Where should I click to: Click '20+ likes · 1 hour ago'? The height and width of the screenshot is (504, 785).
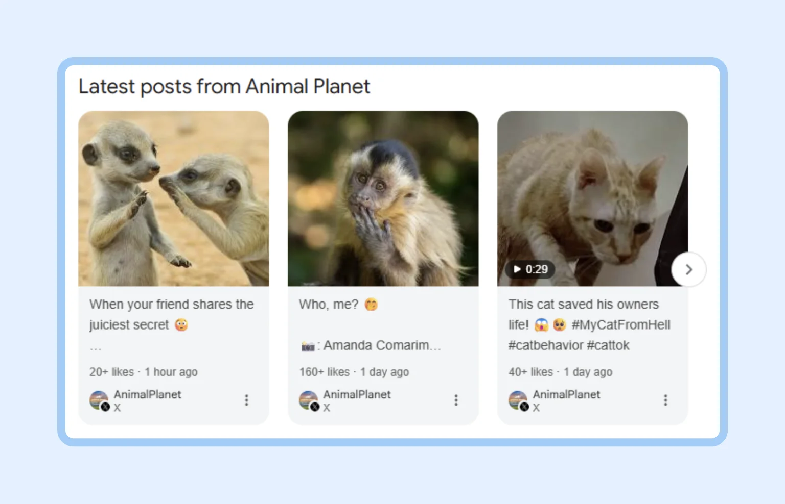point(144,372)
